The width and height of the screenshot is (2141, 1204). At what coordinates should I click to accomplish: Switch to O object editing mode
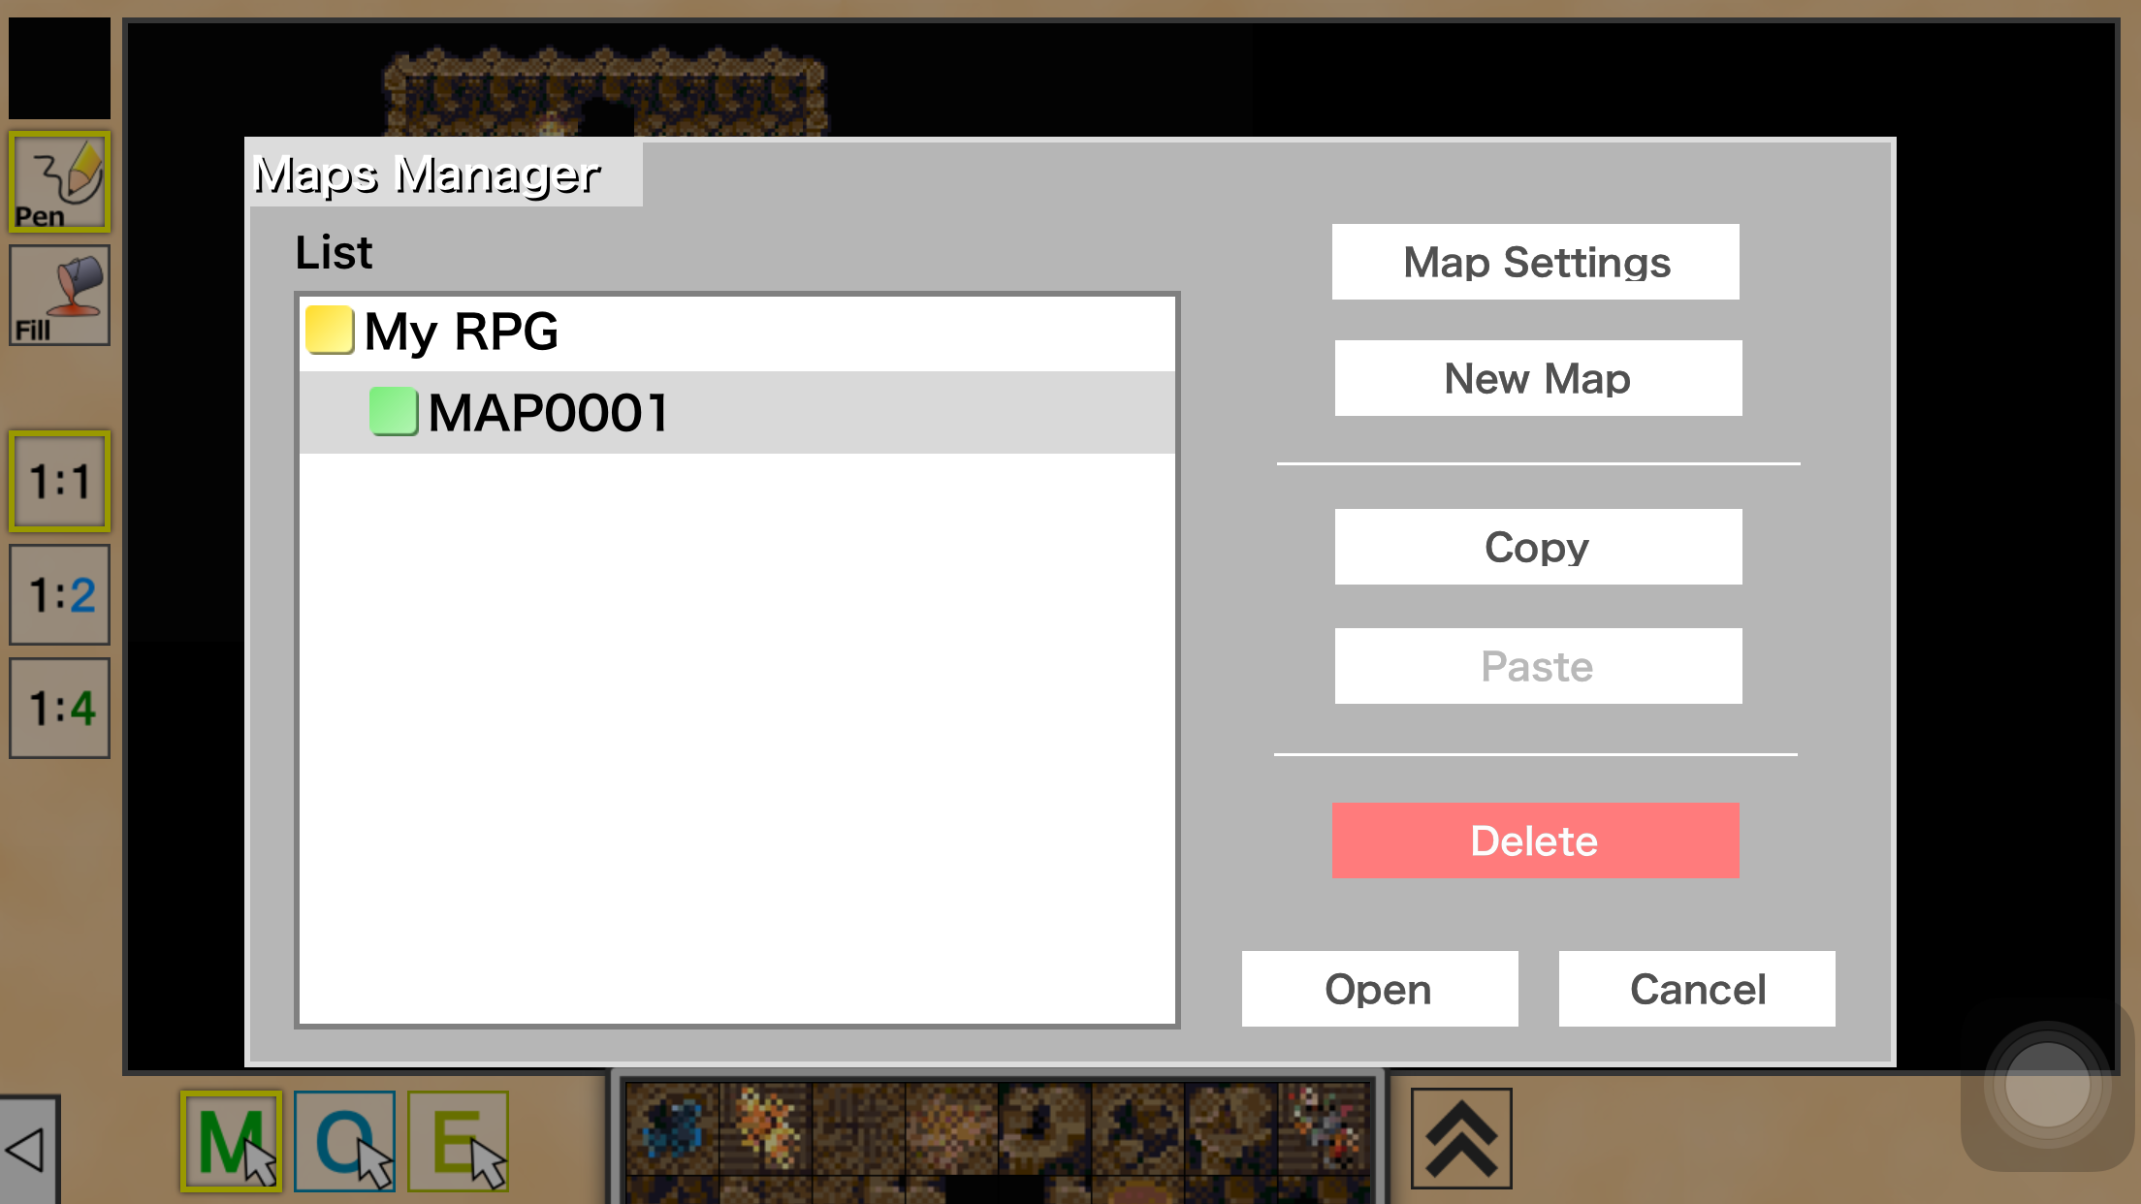tap(344, 1141)
